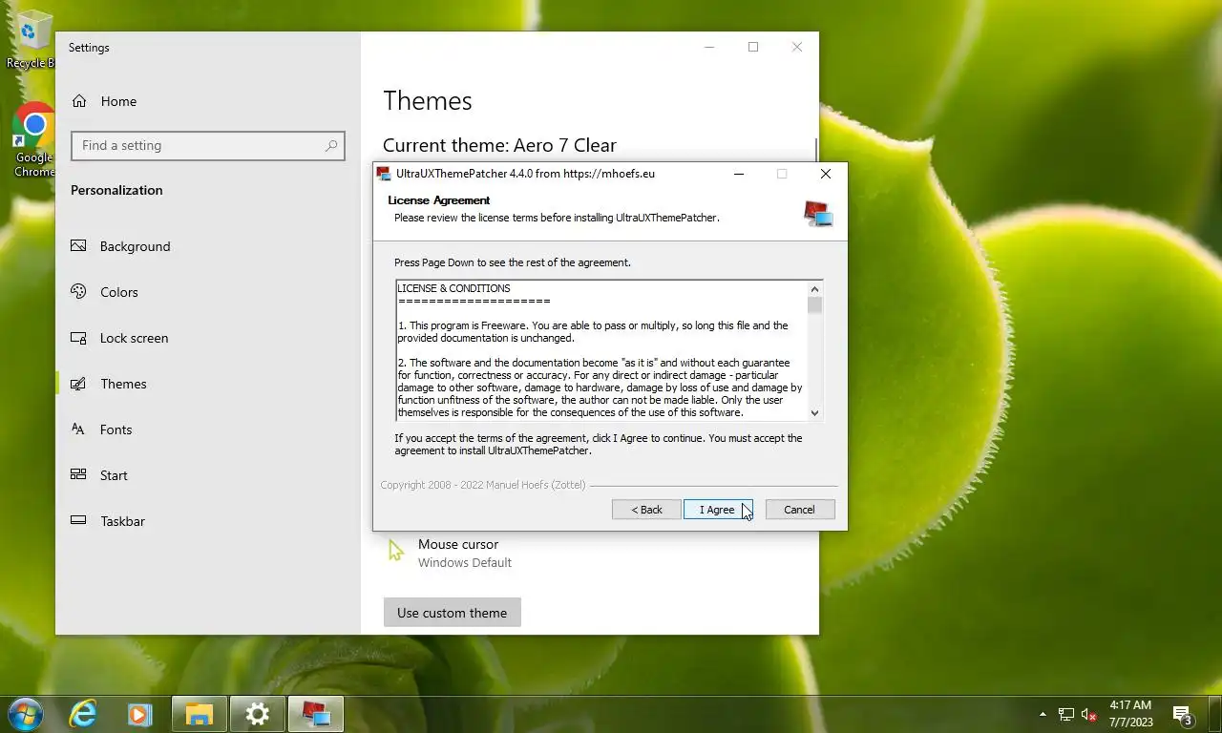Launch Internet Explorer from taskbar
1222x733 pixels.
(83, 714)
